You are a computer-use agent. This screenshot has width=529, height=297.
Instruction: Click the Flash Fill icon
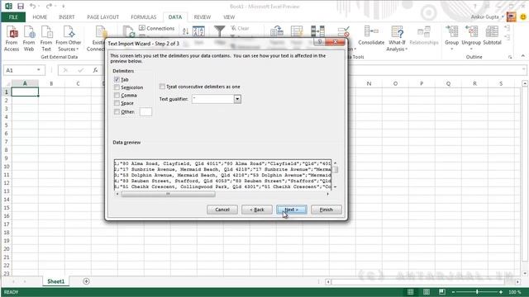(x=297, y=31)
